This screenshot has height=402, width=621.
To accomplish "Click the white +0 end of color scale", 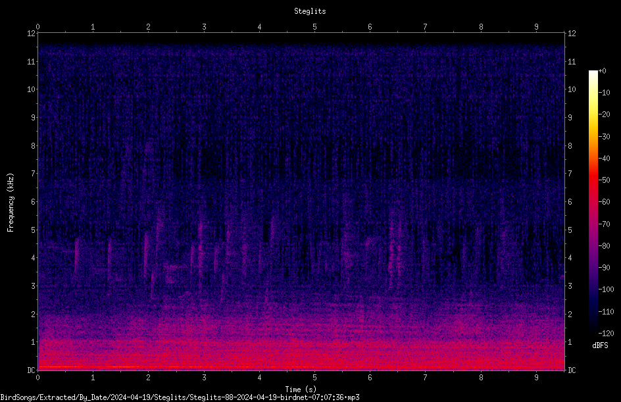I will 593,72.
